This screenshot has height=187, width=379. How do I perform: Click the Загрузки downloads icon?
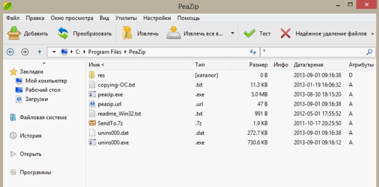point(19,99)
